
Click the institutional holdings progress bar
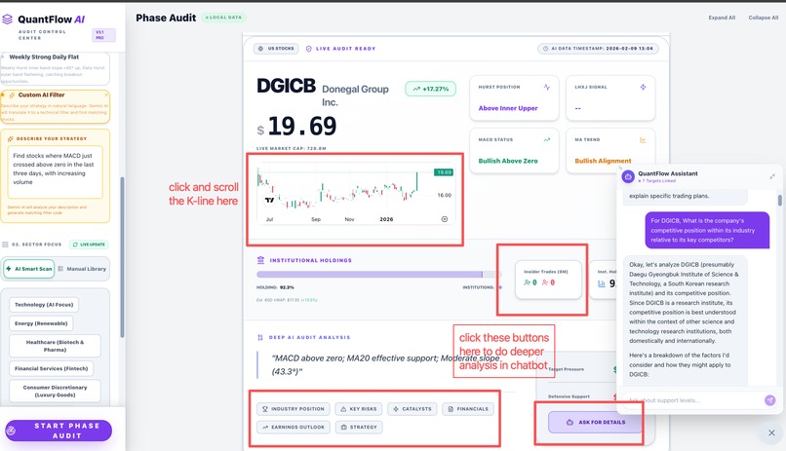(378, 275)
